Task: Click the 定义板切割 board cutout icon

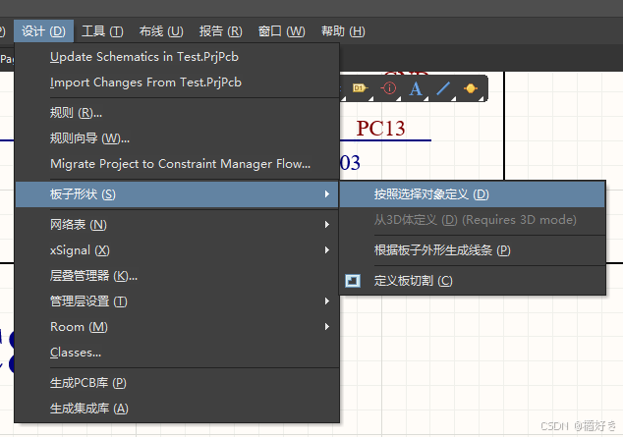Action: point(353,281)
